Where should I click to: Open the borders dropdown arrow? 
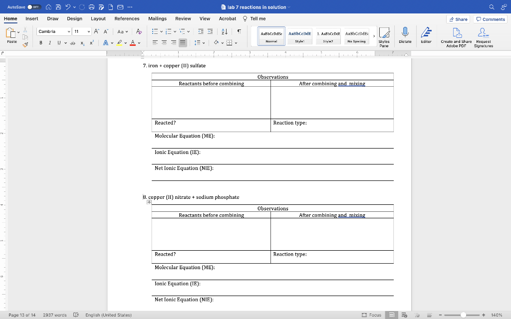[236, 43]
